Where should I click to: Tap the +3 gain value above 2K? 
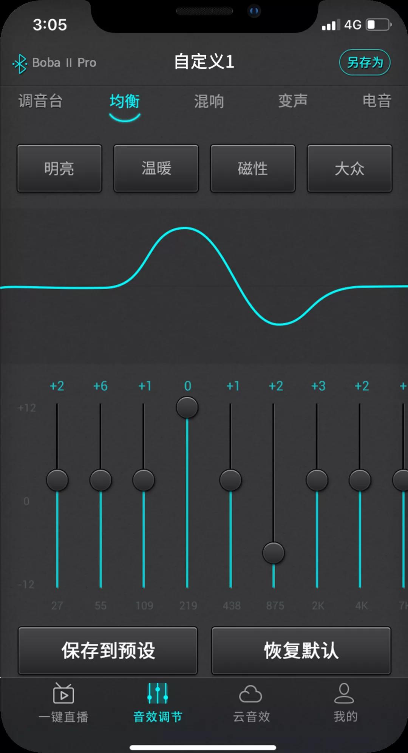click(318, 386)
